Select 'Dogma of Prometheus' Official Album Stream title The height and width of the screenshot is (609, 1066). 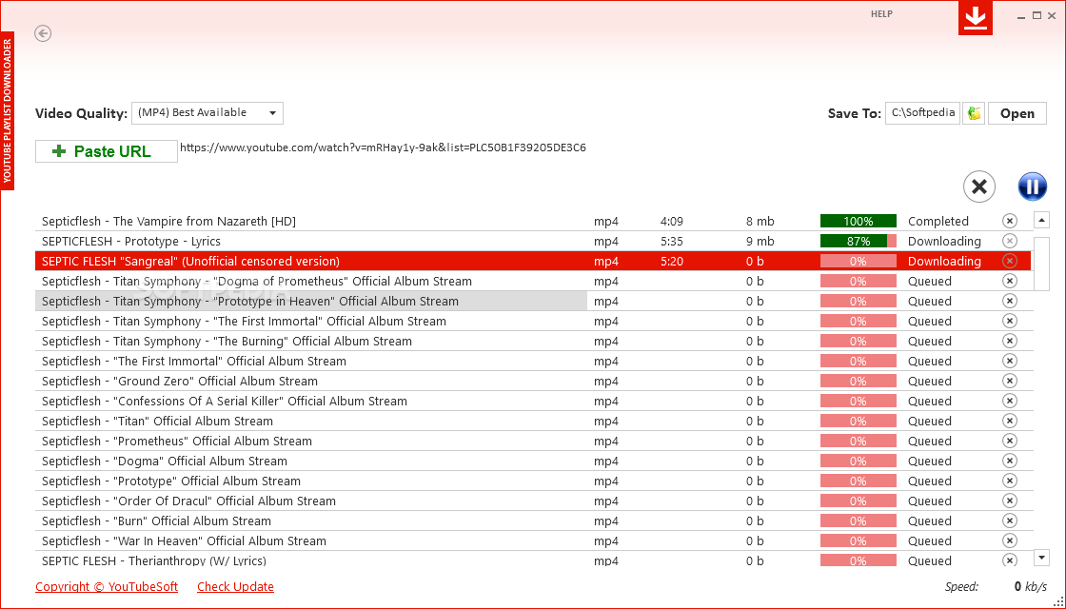257,281
